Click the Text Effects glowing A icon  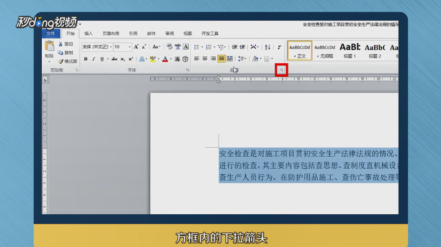pyautogui.click(x=142, y=59)
